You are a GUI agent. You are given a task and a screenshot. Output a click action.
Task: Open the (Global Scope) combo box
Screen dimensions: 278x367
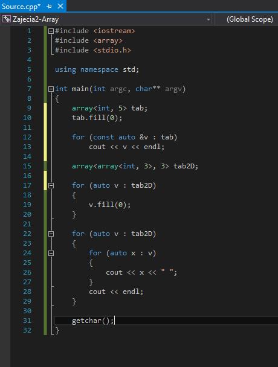(250, 19)
